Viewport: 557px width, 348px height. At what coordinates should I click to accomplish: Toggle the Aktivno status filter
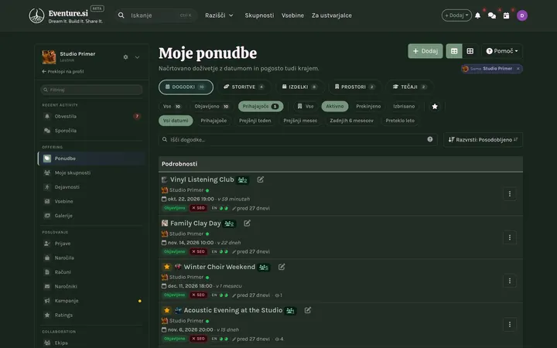point(335,106)
